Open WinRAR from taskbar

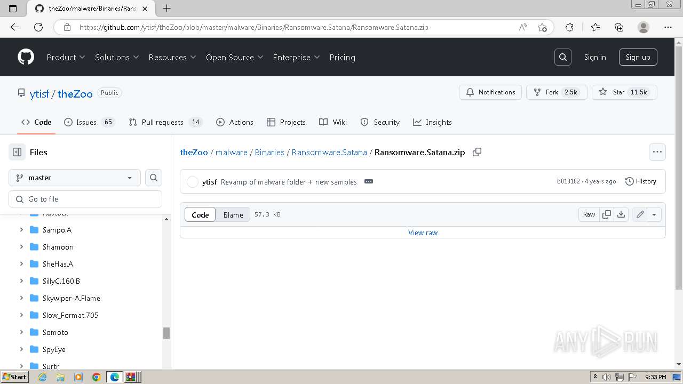[x=132, y=377]
